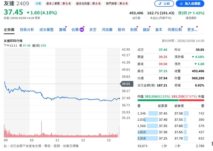Viewport: 213px width, 151px height.
Task: Click the 昨量 value 960,209
Action: pyautogui.click(x=198, y=78)
